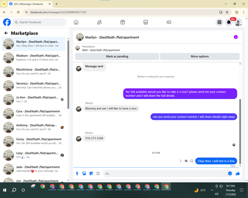Open the Home feed icon
The image size is (248, 198).
coord(76,22)
